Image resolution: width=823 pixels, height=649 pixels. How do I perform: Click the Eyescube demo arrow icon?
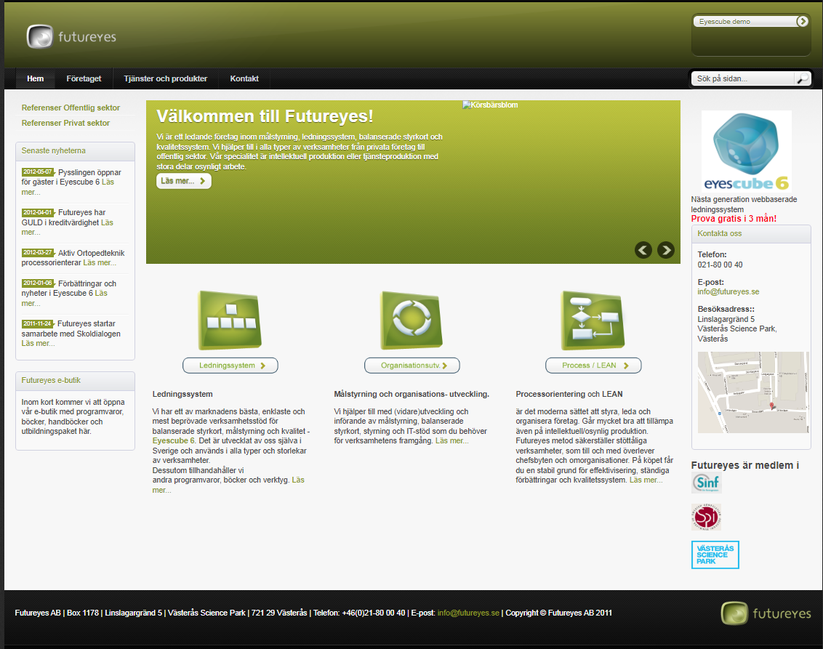click(x=802, y=22)
